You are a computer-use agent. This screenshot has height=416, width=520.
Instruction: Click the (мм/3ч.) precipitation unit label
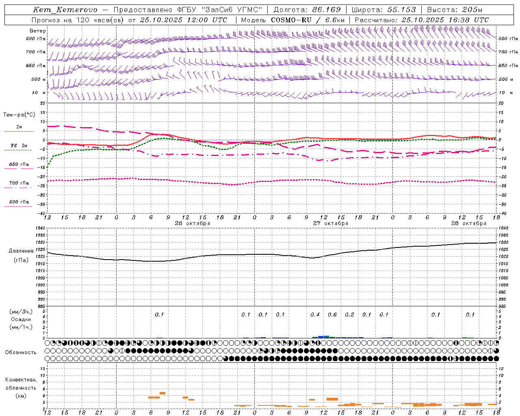click(21, 312)
